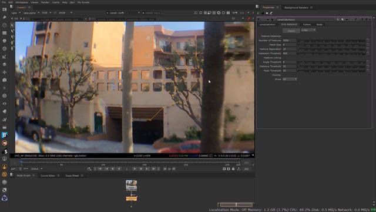This screenshot has height=212, width=376.
Task: Open the viewer A input dropdown
Action: tap(123, 13)
